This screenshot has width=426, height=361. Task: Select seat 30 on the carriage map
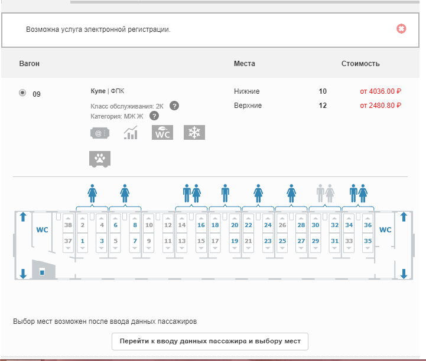pos(316,225)
